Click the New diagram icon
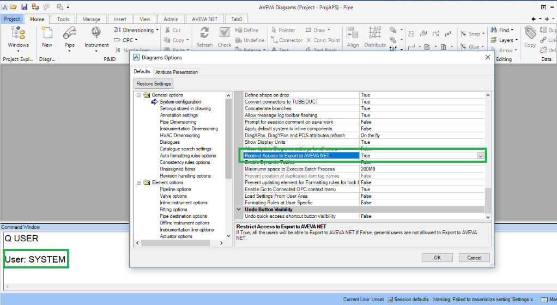557x305 pixels. click(x=47, y=34)
